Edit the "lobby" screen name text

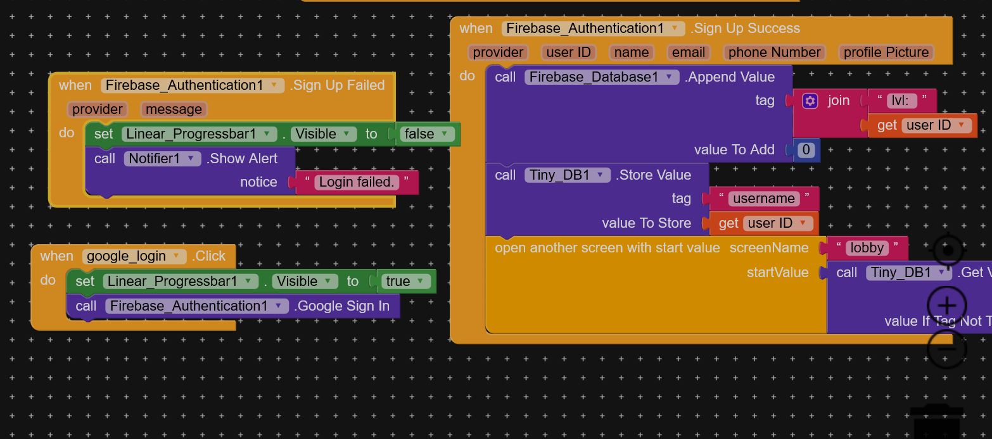[x=866, y=248]
